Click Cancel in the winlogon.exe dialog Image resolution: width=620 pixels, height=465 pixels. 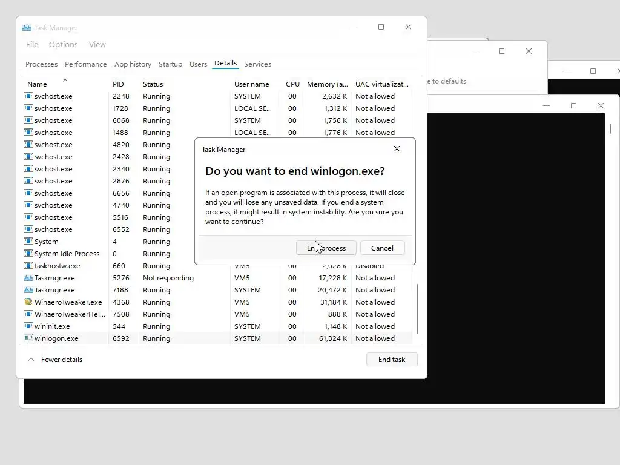(383, 248)
